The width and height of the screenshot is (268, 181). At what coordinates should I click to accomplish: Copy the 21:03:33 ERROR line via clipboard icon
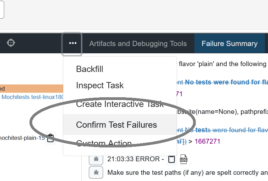tap(171, 159)
